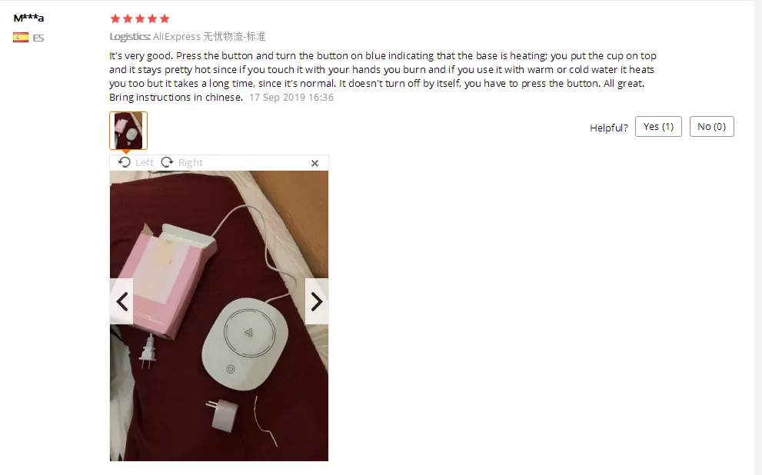Click the reviewer name M***a
Screen dimensions: 762x475
coord(28,18)
